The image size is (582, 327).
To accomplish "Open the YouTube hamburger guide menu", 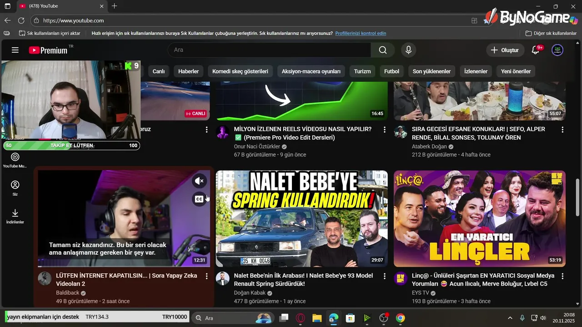I will 15,50.
